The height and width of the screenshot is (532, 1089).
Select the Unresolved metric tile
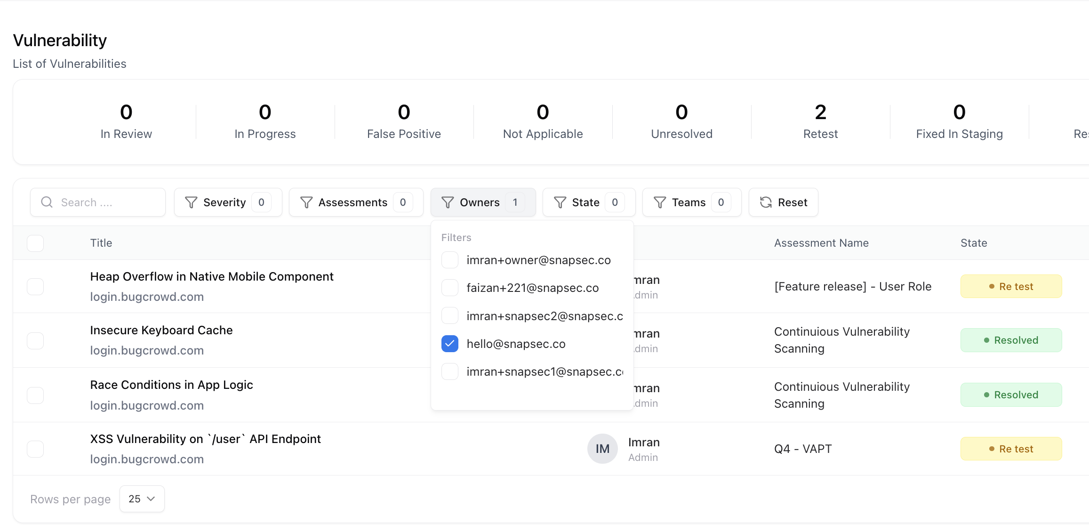[681, 121]
